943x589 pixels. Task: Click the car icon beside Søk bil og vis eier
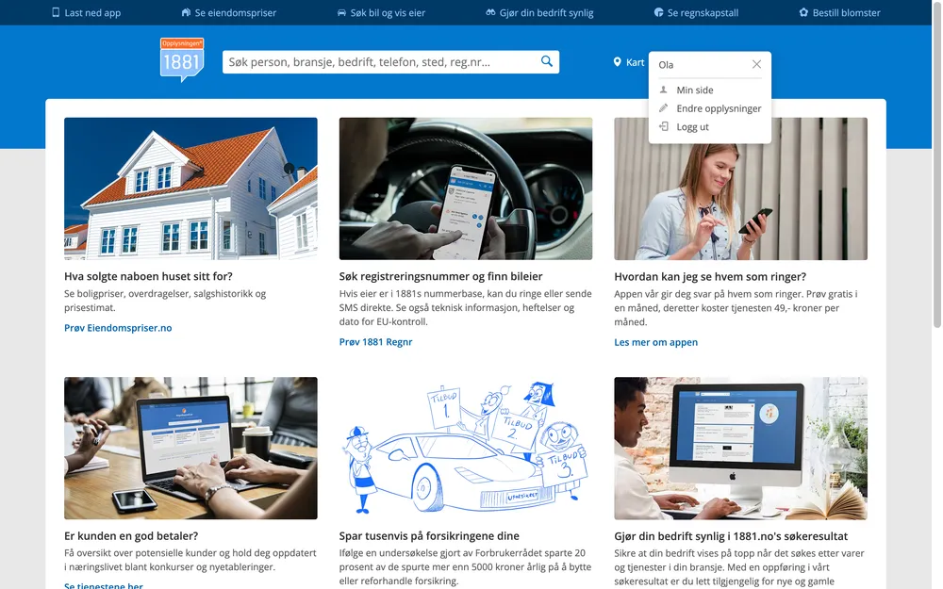coord(341,13)
